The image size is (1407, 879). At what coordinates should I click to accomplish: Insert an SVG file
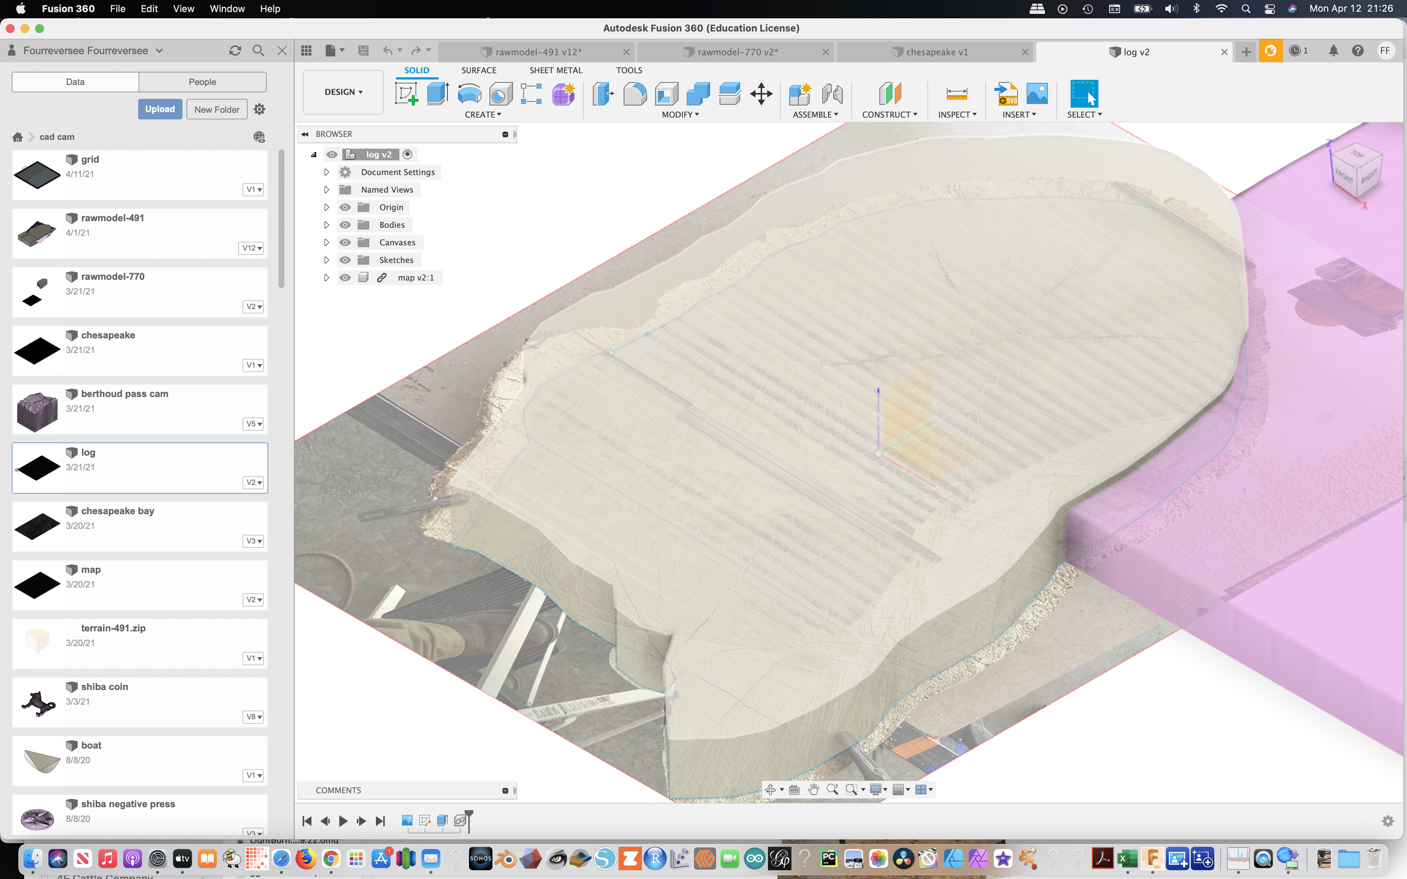pos(1007,94)
